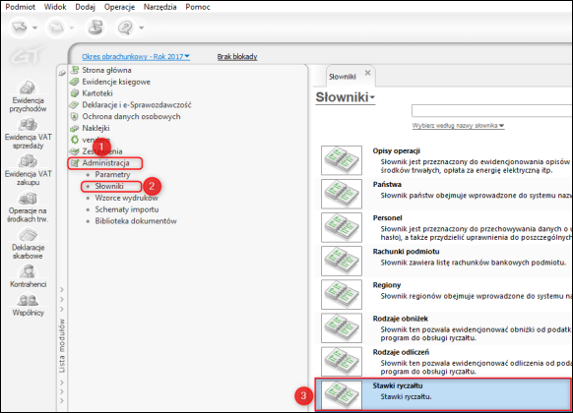Screen dimensions: 573x413
Task: Click the dictionary search input field
Action: coord(491,110)
